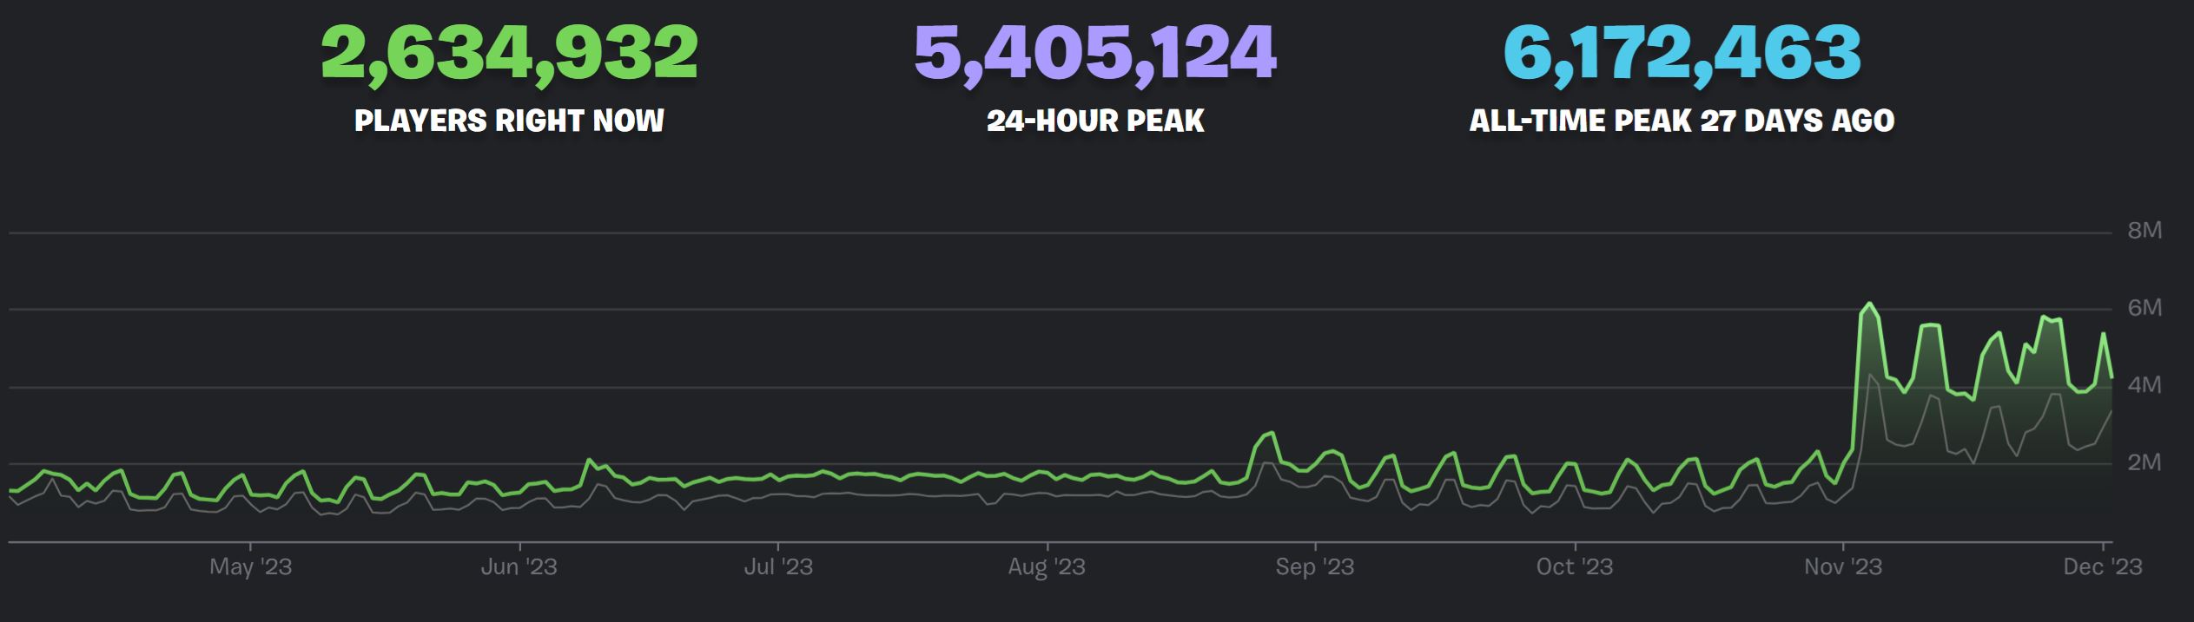The width and height of the screenshot is (2194, 622).
Task: Select the 24-HOUR PEAK label
Action: pyautogui.click(x=1094, y=121)
